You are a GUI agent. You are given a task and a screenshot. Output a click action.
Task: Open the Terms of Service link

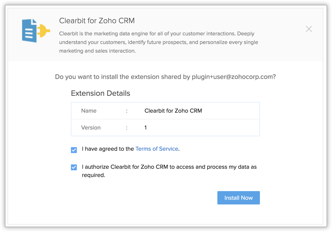click(157, 149)
